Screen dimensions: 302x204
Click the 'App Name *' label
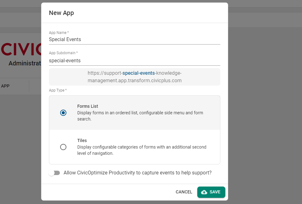(x=59, y=33)
